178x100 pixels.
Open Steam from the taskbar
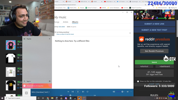[80, 98]
